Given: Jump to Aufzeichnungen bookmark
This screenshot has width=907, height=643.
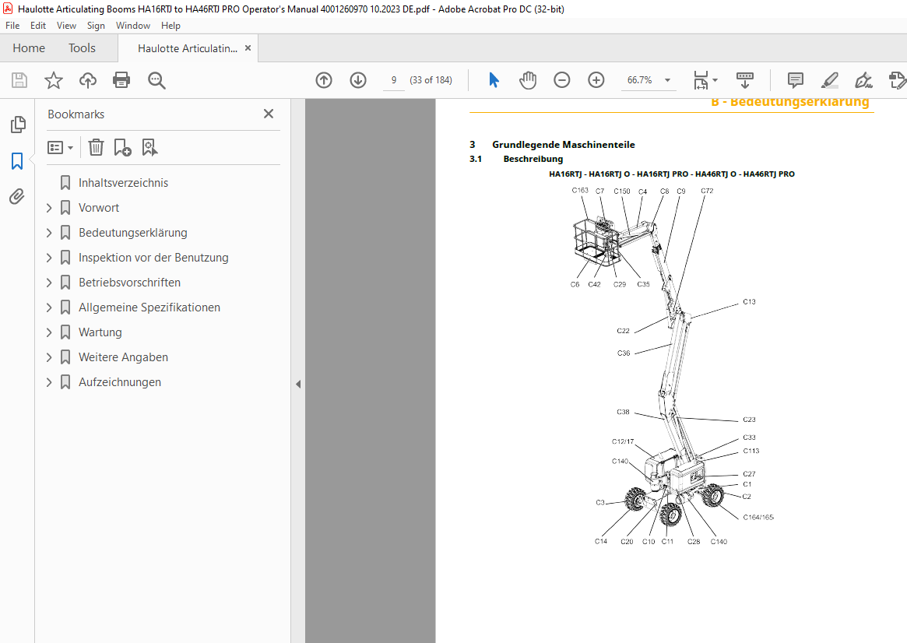Looking at the screenshot, I should click(x=120, y=381).
